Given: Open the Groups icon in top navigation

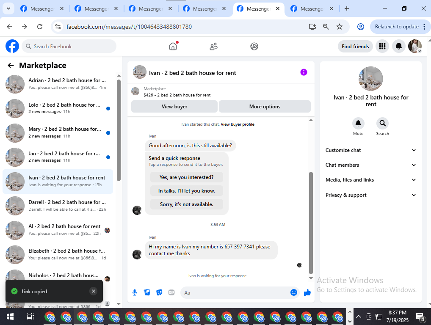Looking at the screenshot, I should point(254,47).
